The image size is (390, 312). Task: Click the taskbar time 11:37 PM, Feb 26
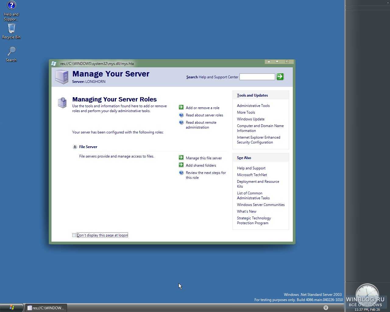[x=367, y=310]
